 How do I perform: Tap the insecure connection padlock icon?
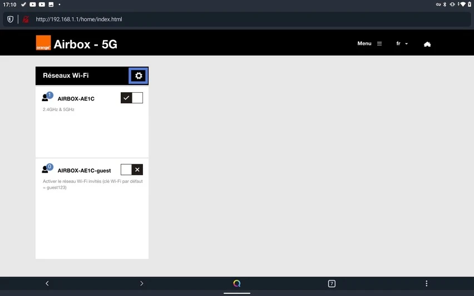point(26,19)
